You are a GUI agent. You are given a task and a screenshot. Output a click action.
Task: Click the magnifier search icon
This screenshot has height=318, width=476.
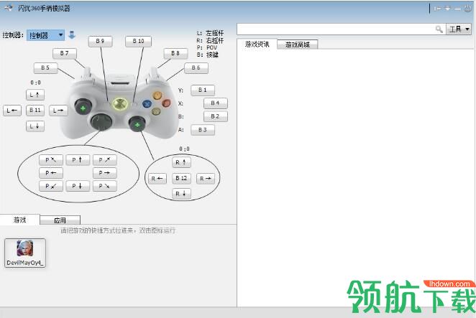pos(439,29)
